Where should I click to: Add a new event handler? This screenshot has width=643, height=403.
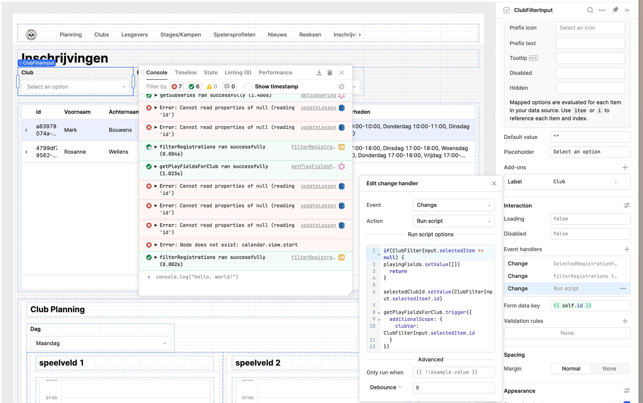coord(627,249)
